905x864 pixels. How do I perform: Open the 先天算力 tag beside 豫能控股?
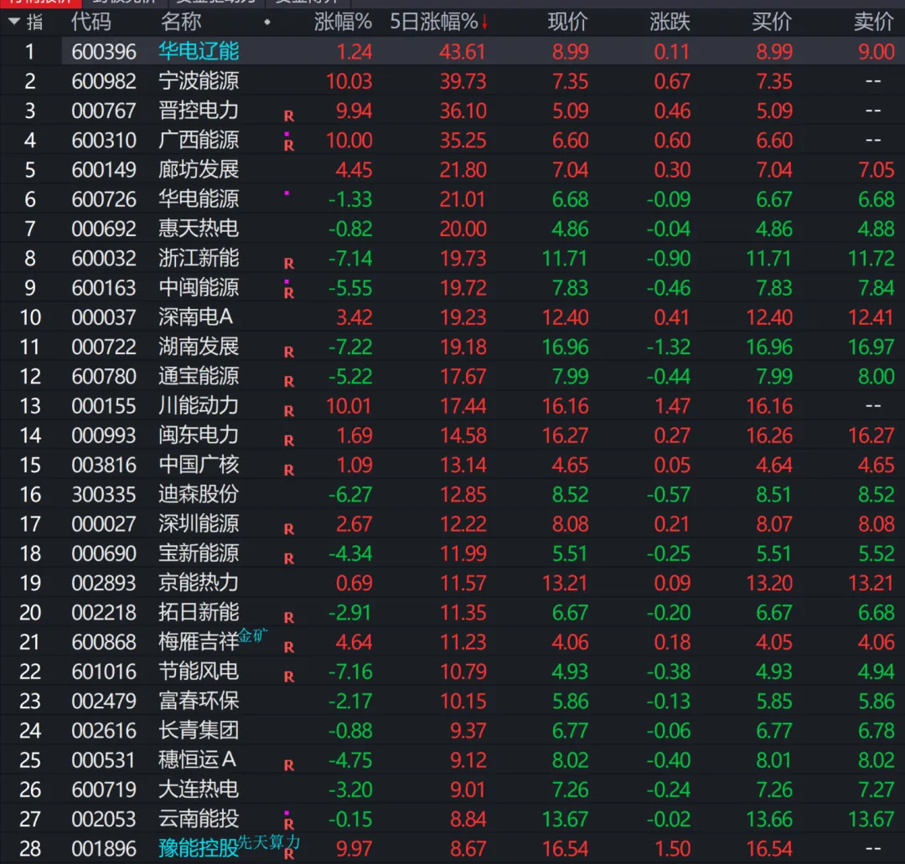[269, 842]
